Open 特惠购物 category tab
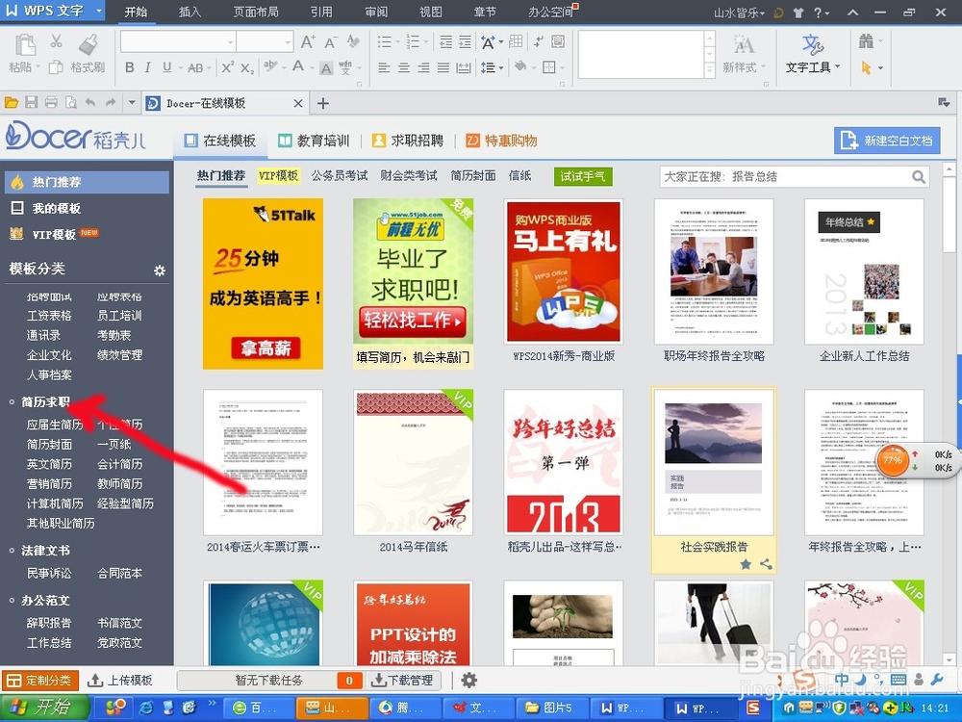Screen dimensions: 962x722 (x=502, y=141)
